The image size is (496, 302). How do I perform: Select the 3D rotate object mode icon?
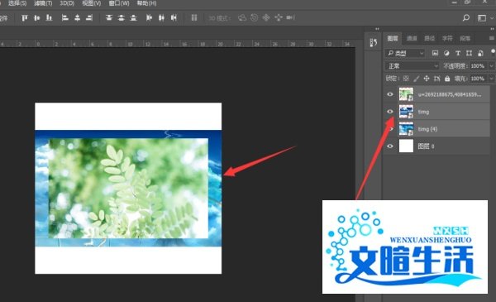pyautogui.click(x=242, y=17)
